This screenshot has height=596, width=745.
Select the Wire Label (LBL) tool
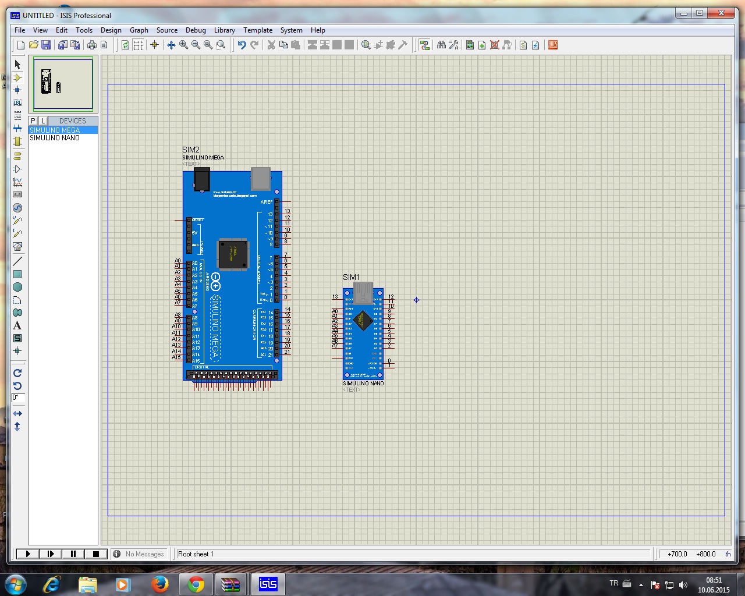[x=17, y=103]
